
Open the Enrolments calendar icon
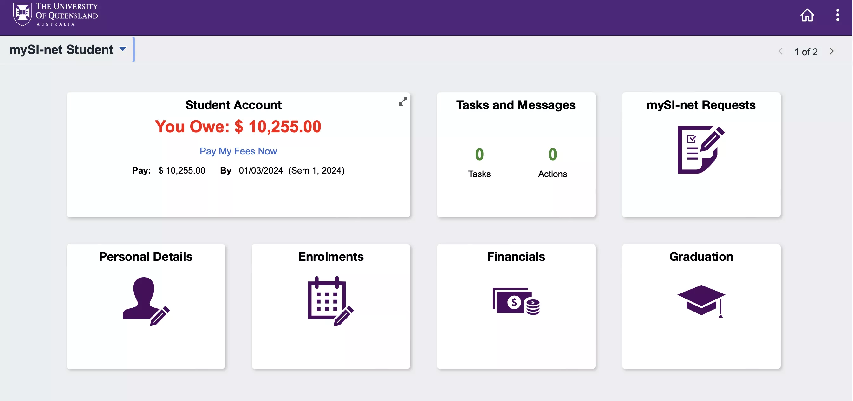click(x=330, y=301)
